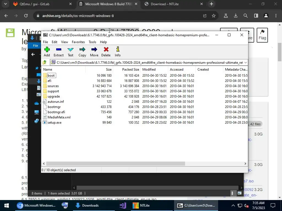Select the boot folder
Screen dimensions: 282x211
click(51, 76)
